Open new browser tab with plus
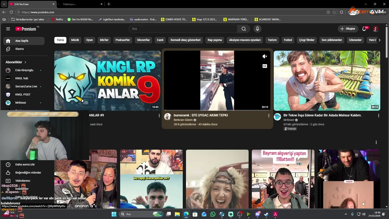This screenshot has height=219, width=389. pyautogui.click(x=109, y=4)
